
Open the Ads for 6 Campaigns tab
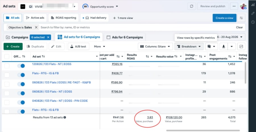pyautogui.click(x=125, y=37)
